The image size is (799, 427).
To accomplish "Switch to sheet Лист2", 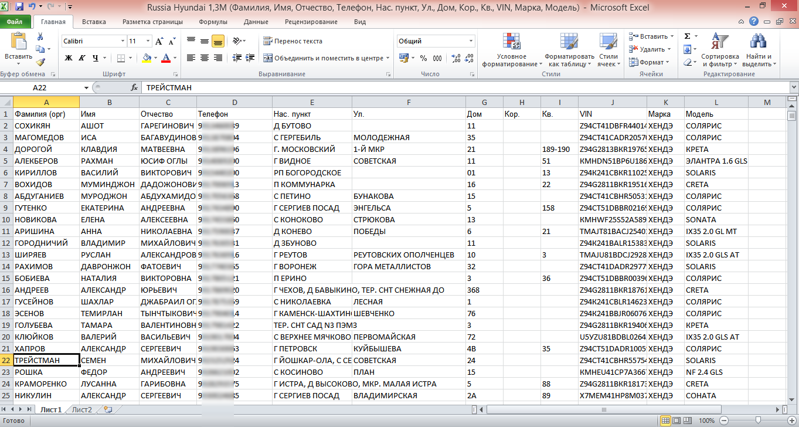I will (x=82, y=410).
